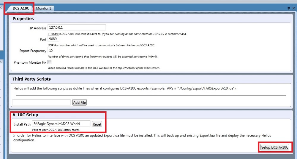Click the 'Helios will add the following scripts' text
The height and width of the screenshot is (159, 297).
(x=125, y=88)
